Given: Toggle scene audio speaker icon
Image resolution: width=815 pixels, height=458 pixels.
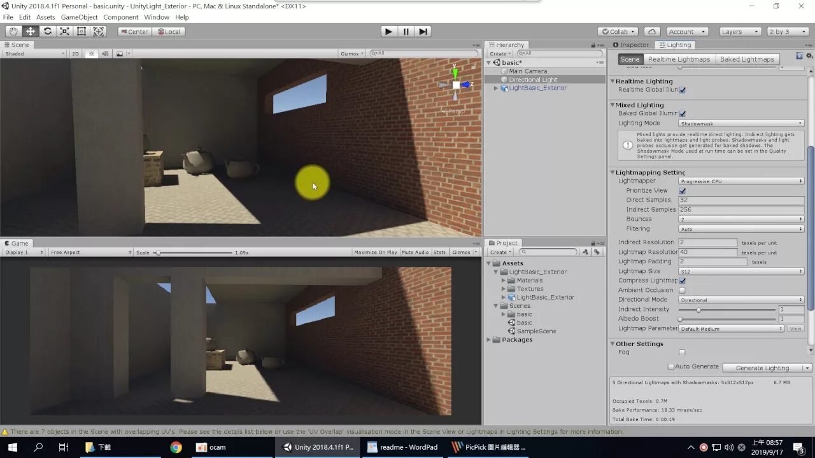Looking at the screenshot, I should (105, 53).
